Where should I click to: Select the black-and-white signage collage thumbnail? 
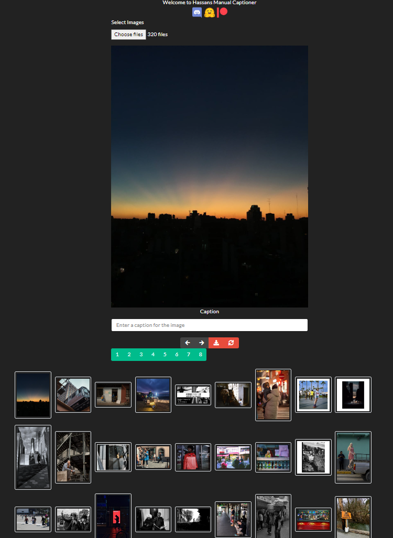(x=193, y=395)
